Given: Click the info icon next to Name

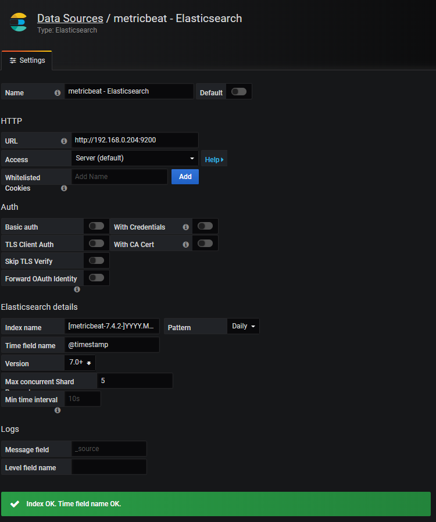Looking at the screenshot, I should point(58,93).
